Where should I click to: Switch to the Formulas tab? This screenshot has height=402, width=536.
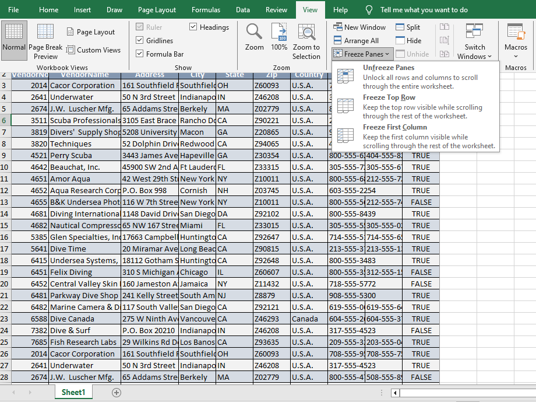206,9
